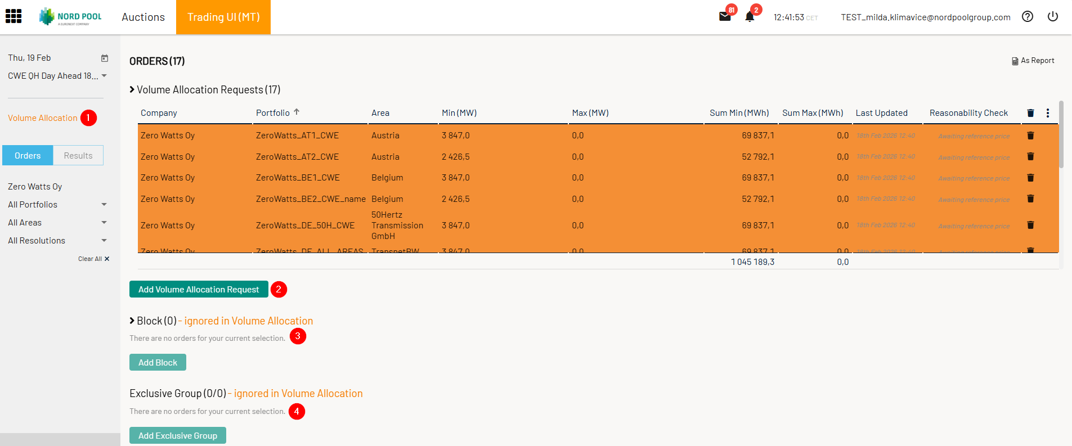Image resolution: width=1072 pixels, height=446 pixels.
Task: Click the Add Exclusive Group button
Action: pyautogui.click(x=178, y=435)
